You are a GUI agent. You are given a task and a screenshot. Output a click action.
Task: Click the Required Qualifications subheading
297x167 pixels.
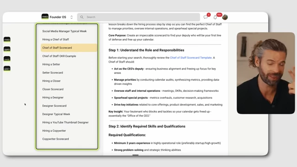click(x=127, y=135)
